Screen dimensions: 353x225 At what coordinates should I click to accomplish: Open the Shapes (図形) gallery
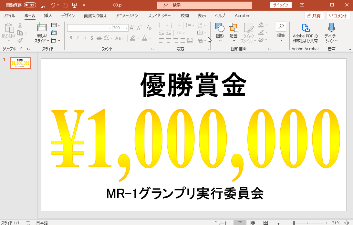click(220, 33)
